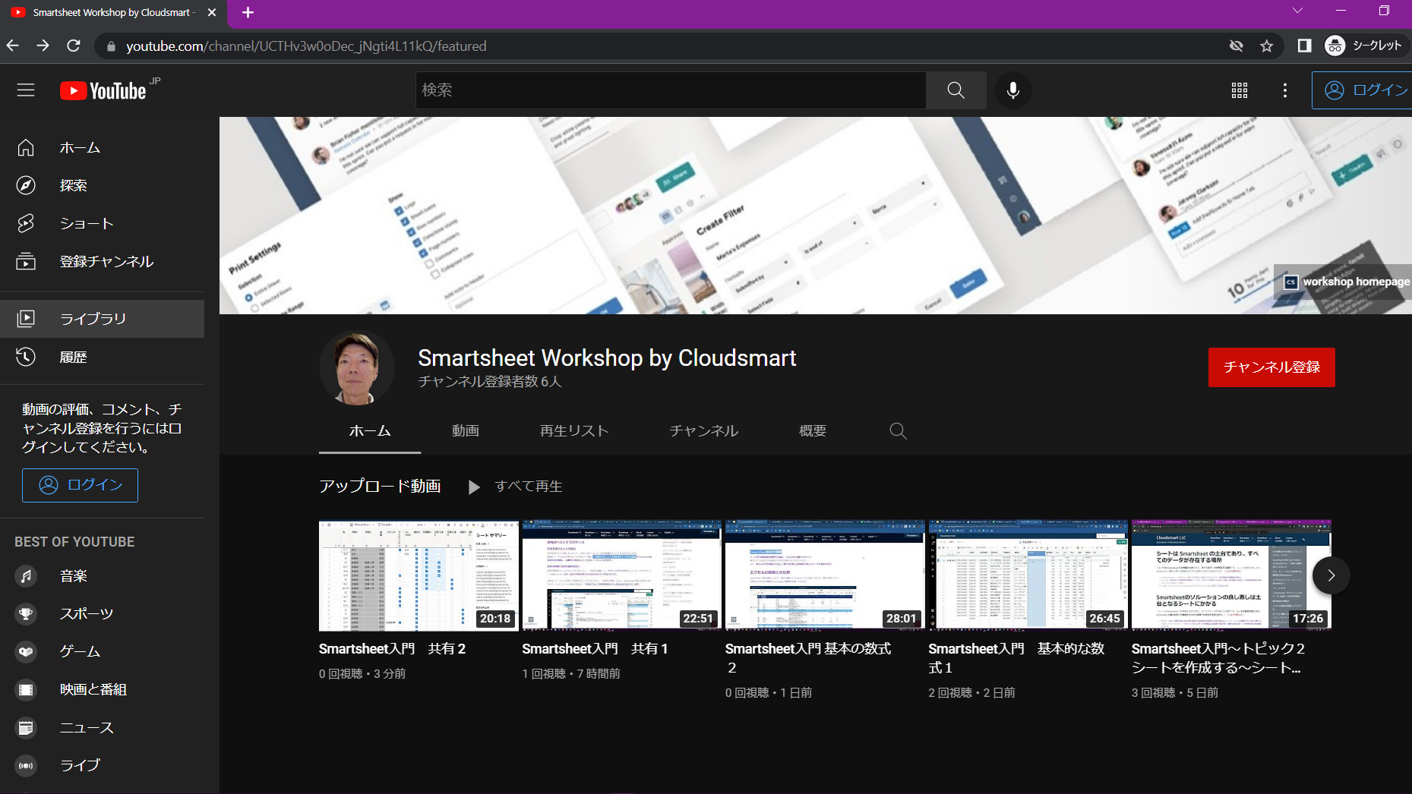Image resolution: width=1412 pixels, height=794 pixels.
Task: Select the チャンネル channel tab
Action: [703, 431]
